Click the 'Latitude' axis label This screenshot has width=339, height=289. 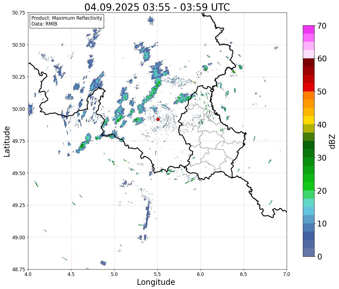click(x=7, y=141)
